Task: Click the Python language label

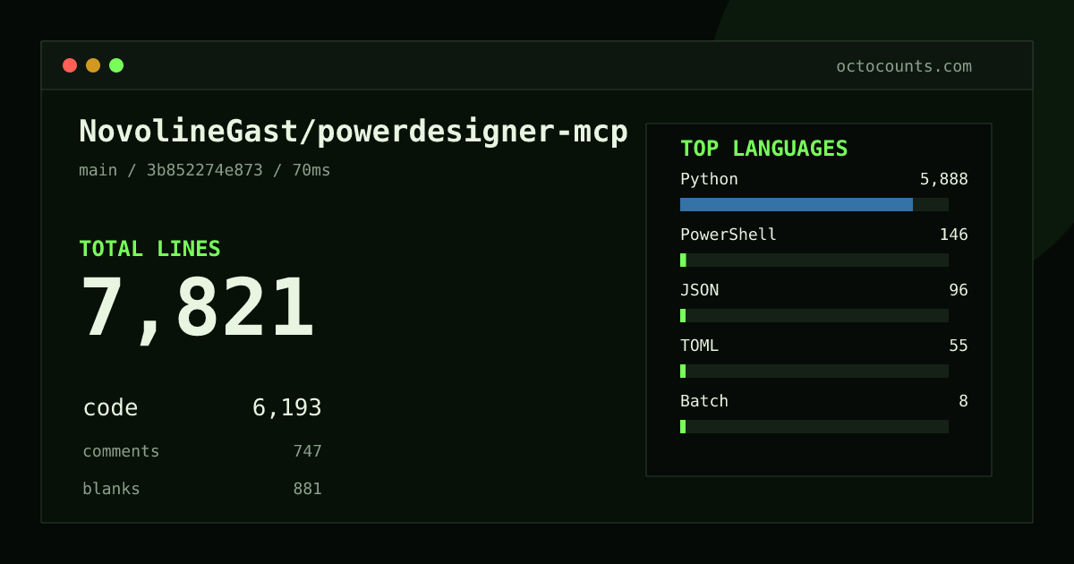Action: pos(709,179)
